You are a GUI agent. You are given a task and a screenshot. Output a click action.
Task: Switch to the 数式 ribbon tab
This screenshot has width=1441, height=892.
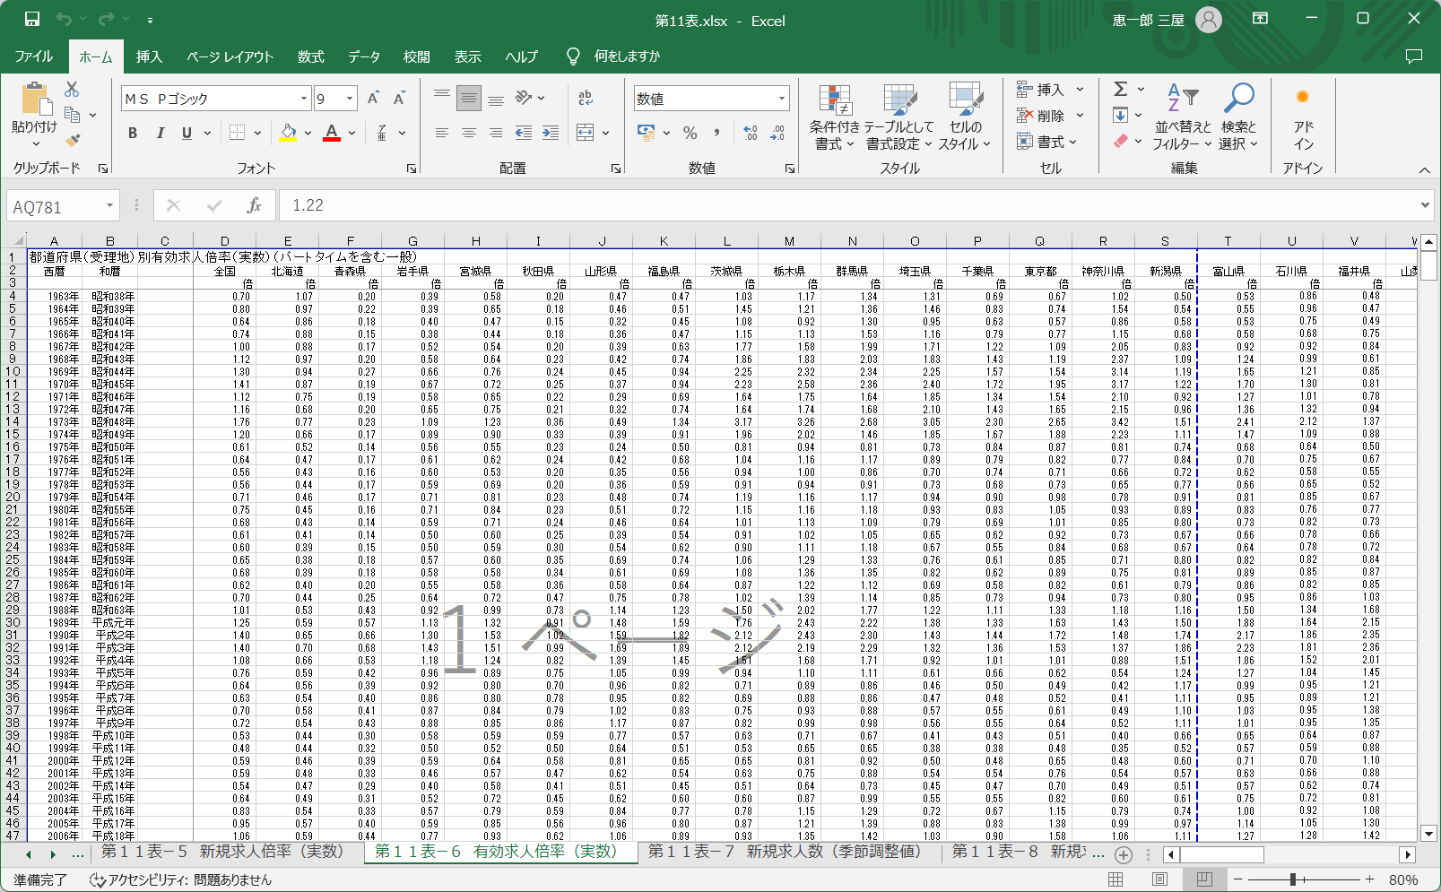310,56
